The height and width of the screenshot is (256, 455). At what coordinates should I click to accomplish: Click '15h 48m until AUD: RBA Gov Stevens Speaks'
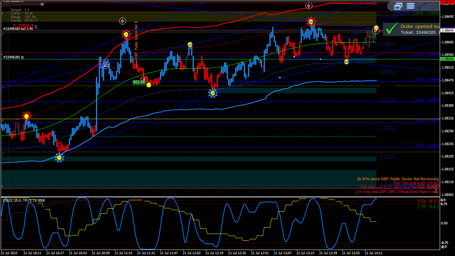(x=400, y=188)
